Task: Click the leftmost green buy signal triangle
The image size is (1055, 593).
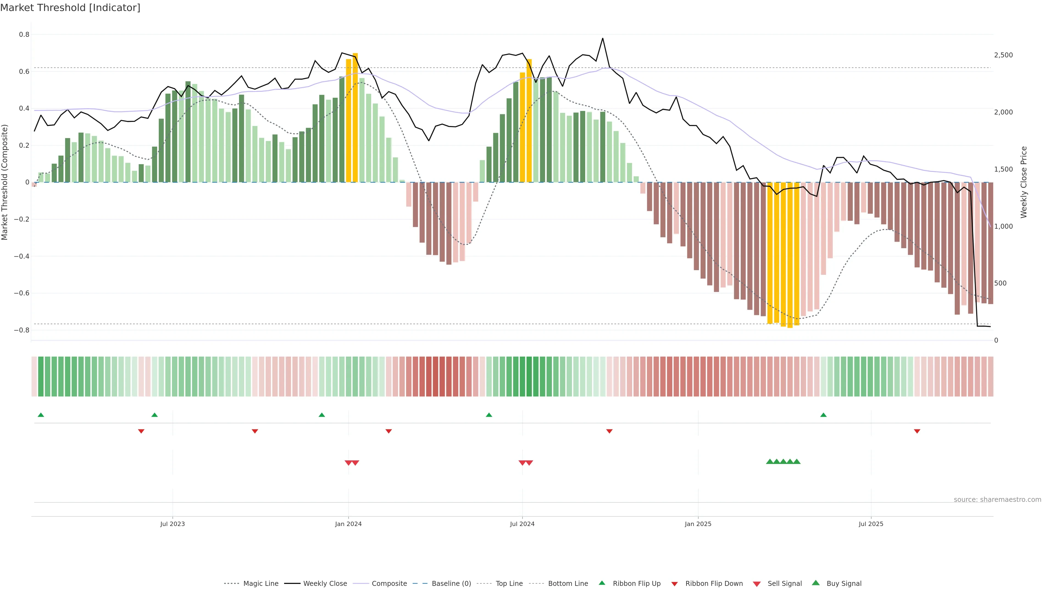Action: (770, 461)
